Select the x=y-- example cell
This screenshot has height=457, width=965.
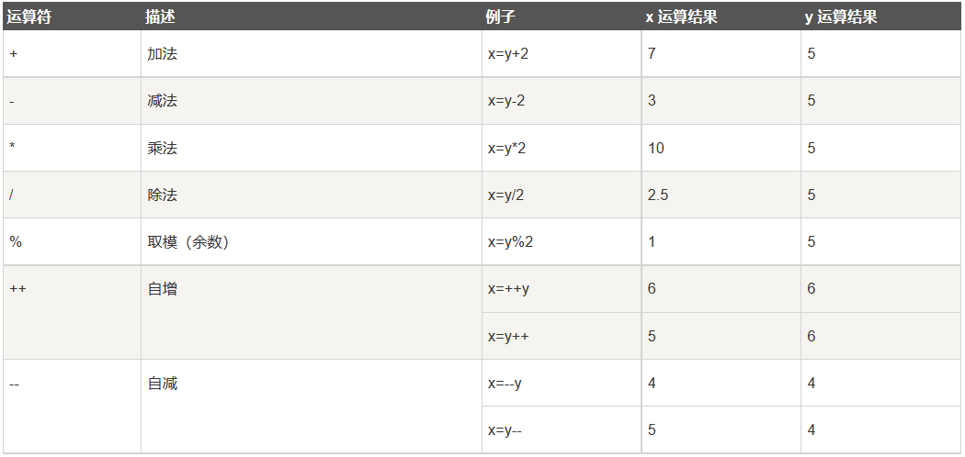[x=562, y=429]
